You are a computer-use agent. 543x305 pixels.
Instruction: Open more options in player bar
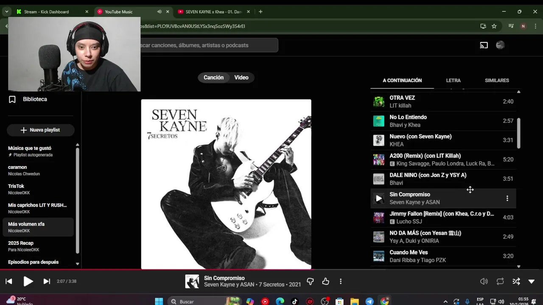341,281
